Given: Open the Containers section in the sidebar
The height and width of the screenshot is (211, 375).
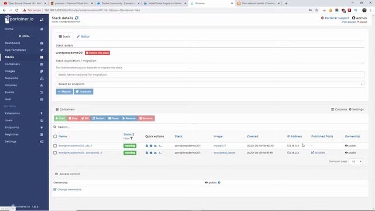Looking at the screenshot, I should [x=12, y=64].
